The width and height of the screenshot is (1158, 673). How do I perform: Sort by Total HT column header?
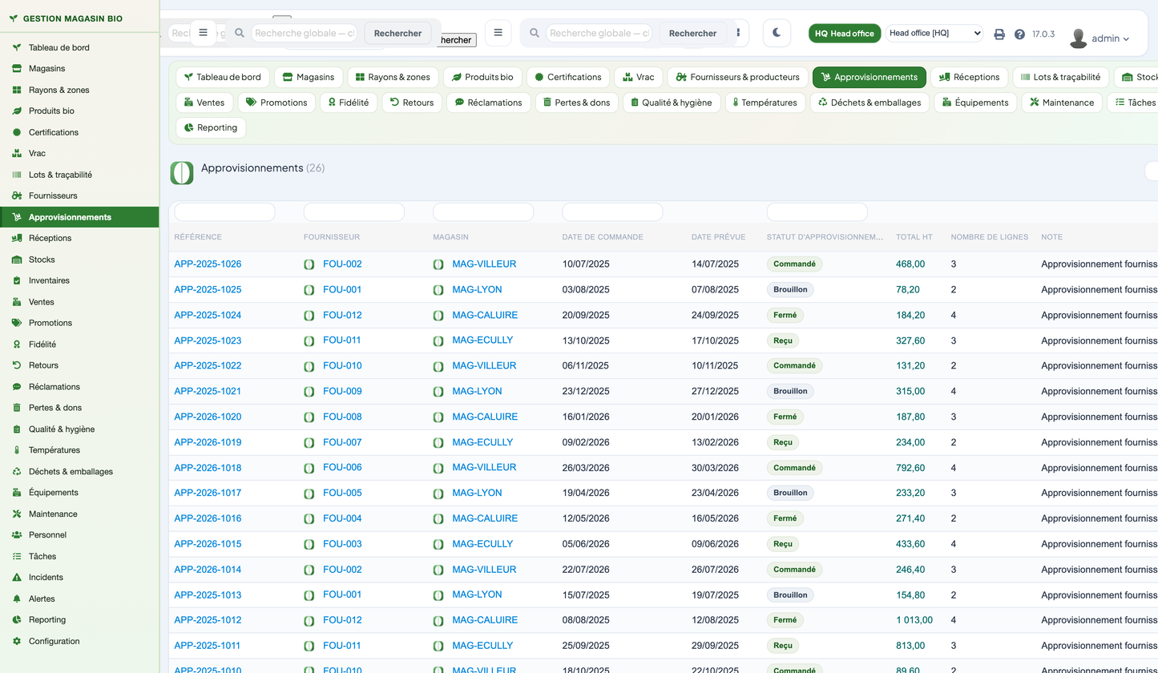914,237
